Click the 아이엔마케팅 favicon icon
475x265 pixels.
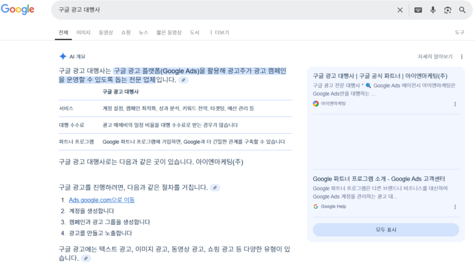click(x=315, y=103)
